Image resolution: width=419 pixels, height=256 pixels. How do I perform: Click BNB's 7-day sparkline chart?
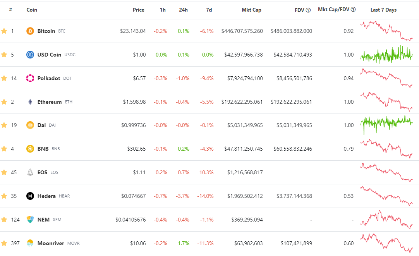386,149
